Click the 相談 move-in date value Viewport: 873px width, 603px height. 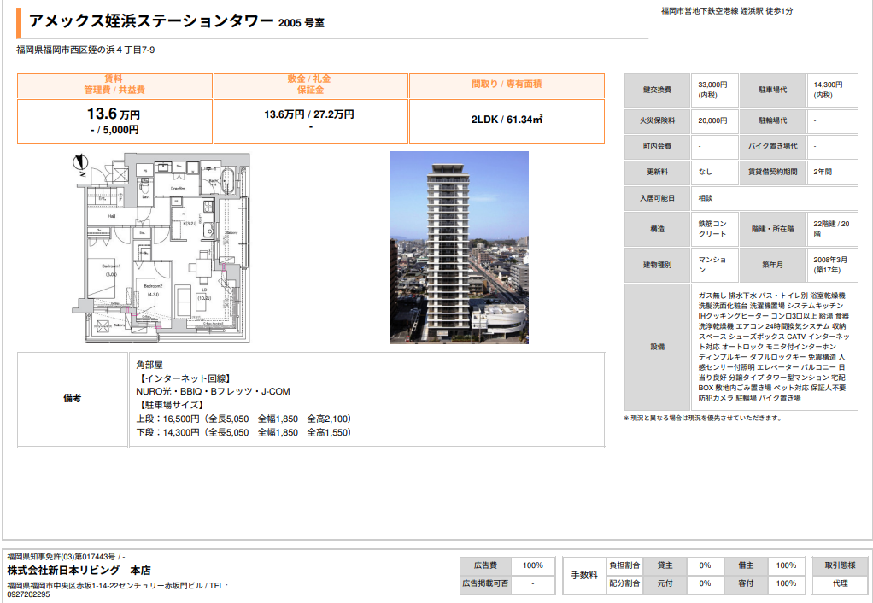(706, 198)
